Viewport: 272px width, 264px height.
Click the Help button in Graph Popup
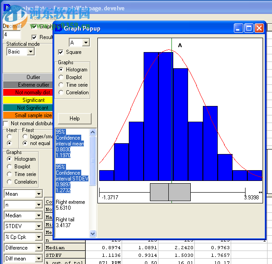coord(75,119)
